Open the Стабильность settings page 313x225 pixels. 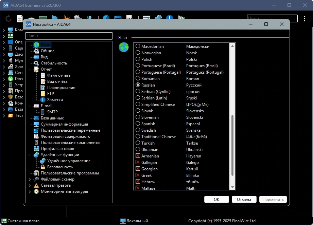pyautogui.click(x=54, y=63)
